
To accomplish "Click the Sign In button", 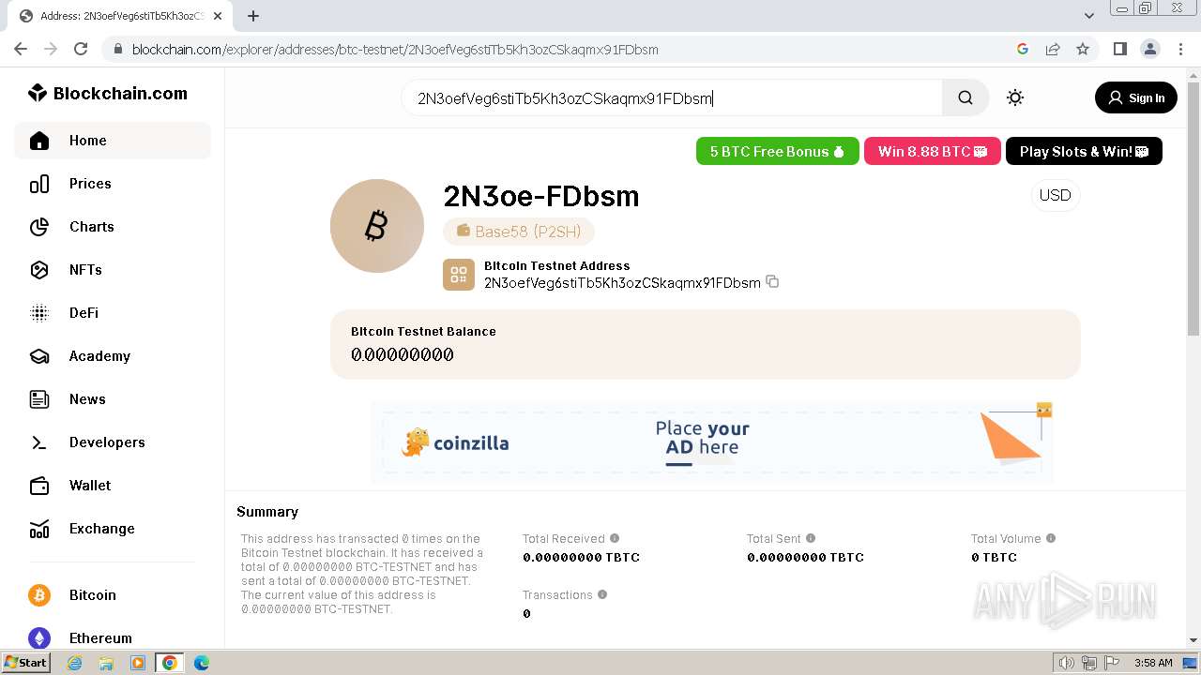I will point(1136,97).
